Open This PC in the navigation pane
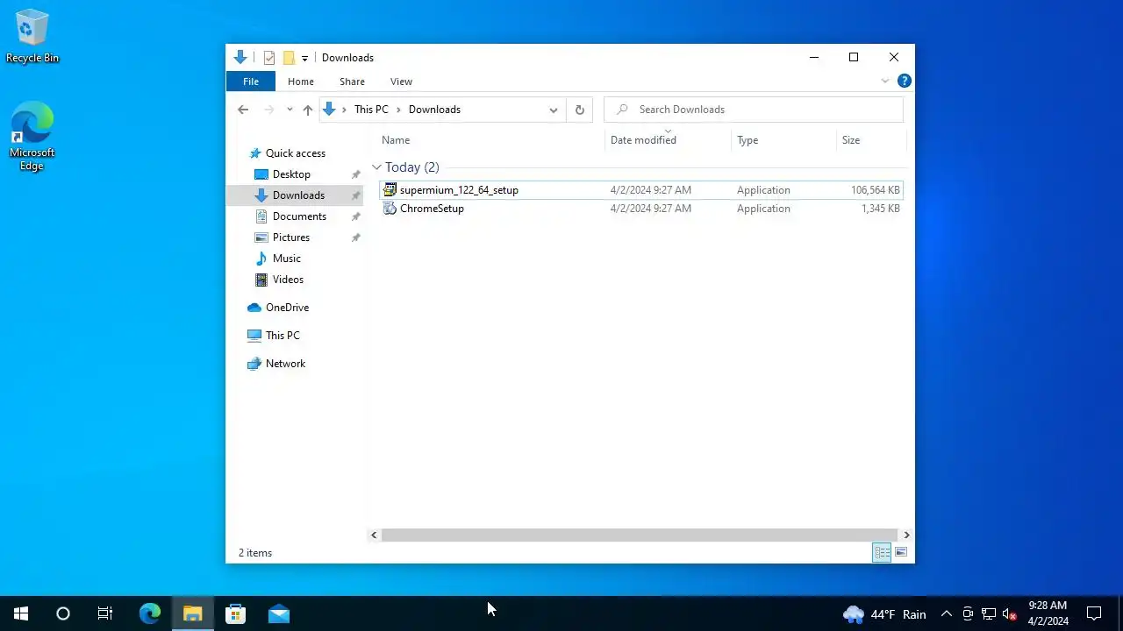Viewport: 1123px width, 631px height. [283, 336]
